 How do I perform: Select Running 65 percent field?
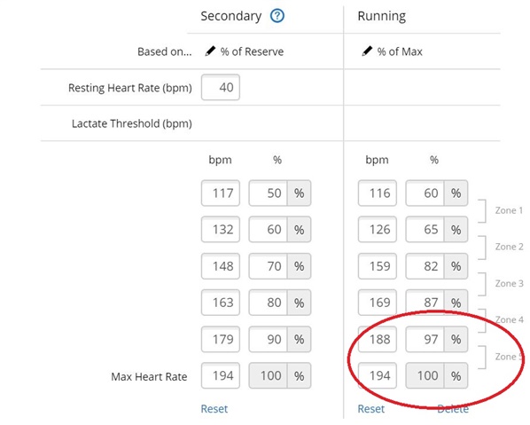tap(425, 230)
